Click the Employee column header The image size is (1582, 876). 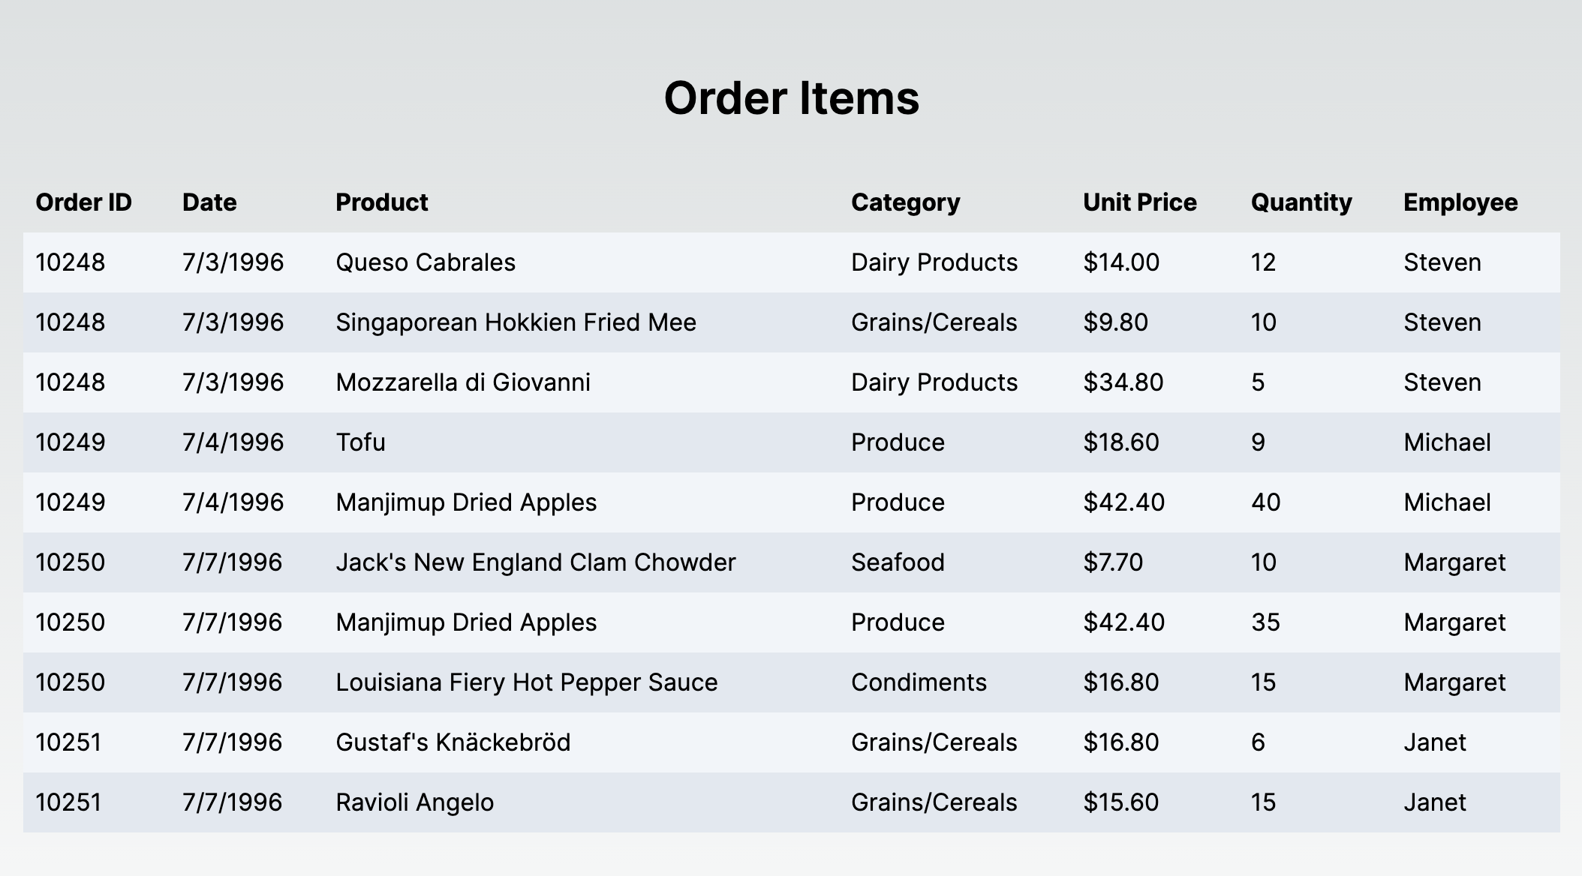click(1460, 202)
